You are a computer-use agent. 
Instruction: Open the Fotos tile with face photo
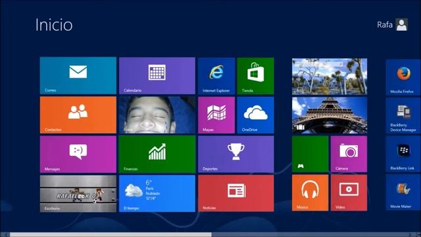(x=157, y=115)
